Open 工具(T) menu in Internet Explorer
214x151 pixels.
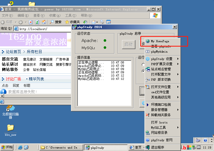71,16
